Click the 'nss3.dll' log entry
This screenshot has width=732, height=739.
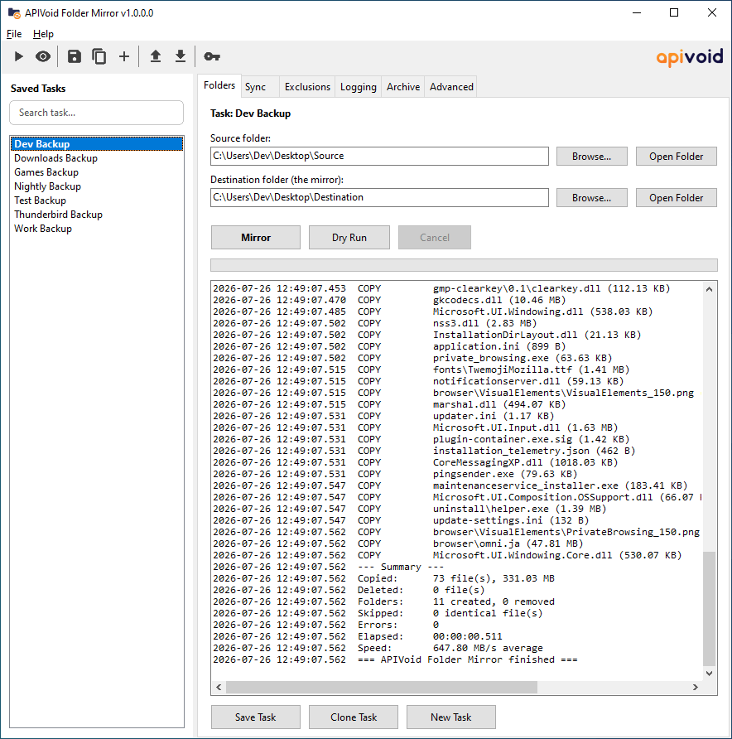[375, 323]
